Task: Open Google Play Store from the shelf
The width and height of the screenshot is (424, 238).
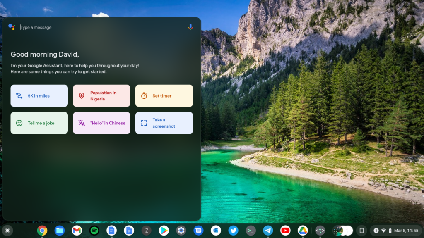Action: pyautogui.click(x=164, y=231)
